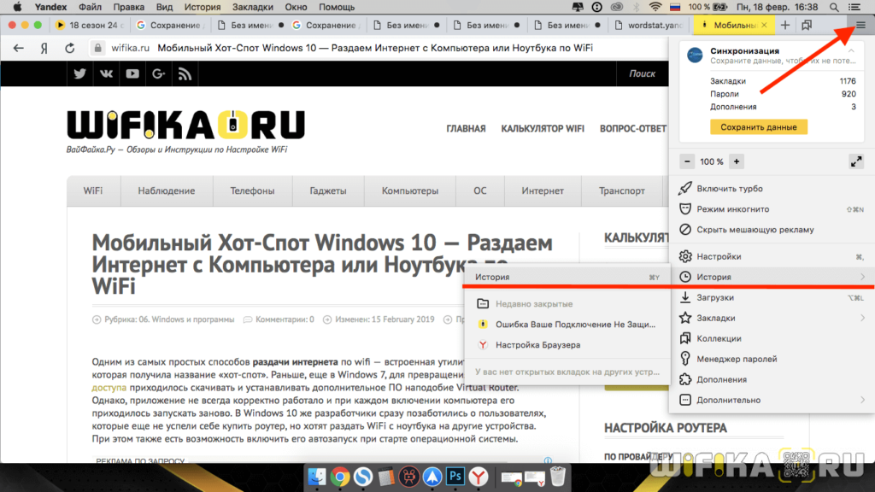Open the Файл menu bar item
The height and width of the screenshot is (492, 875).
[x=90, y=7]
